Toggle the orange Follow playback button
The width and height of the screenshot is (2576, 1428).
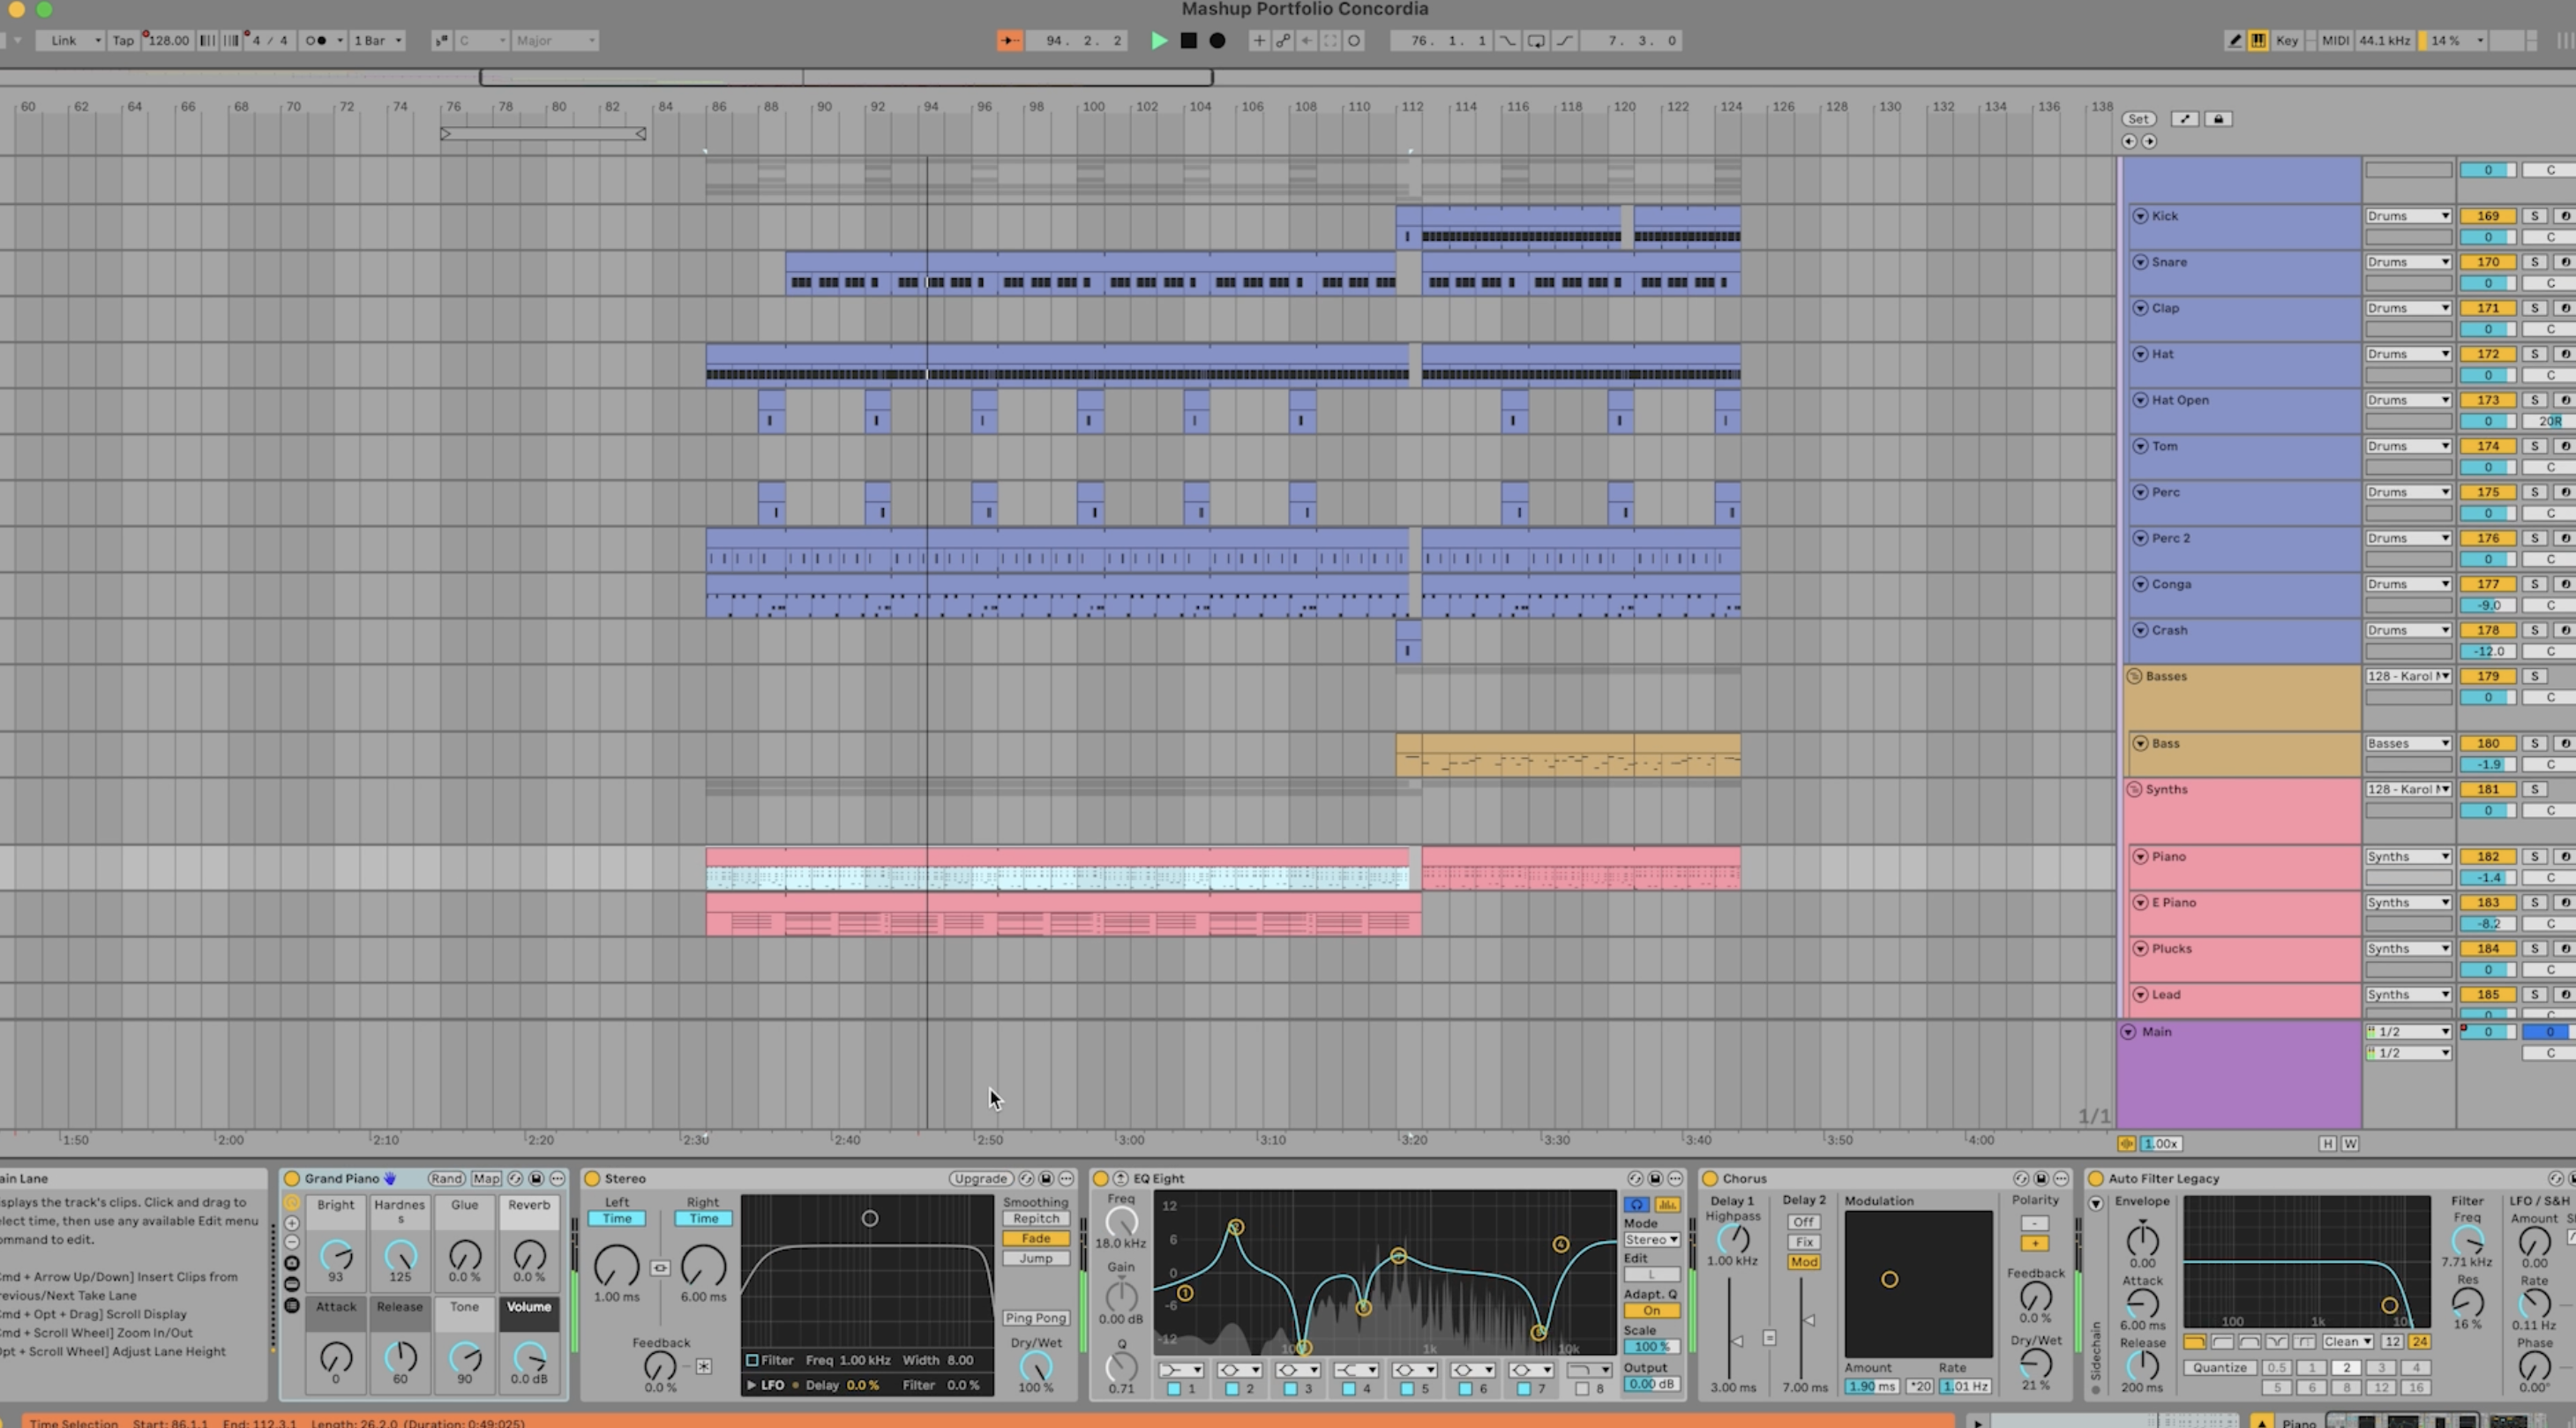[x=1010, y=40]
